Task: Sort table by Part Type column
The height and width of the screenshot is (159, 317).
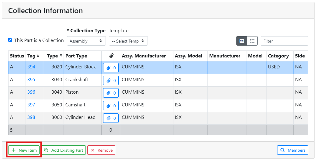Action: (x=76, y=56)
